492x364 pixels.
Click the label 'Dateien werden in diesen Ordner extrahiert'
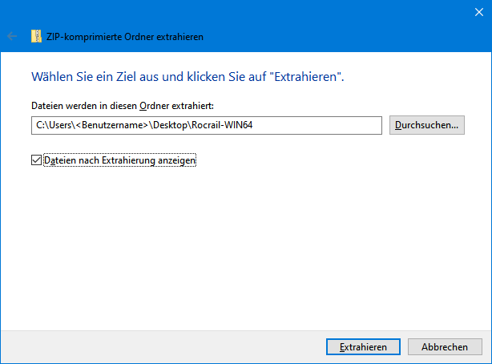(x=123, y=106)
